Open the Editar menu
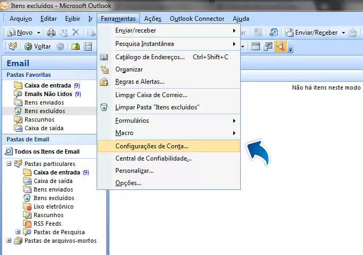 tap(49, 19)
